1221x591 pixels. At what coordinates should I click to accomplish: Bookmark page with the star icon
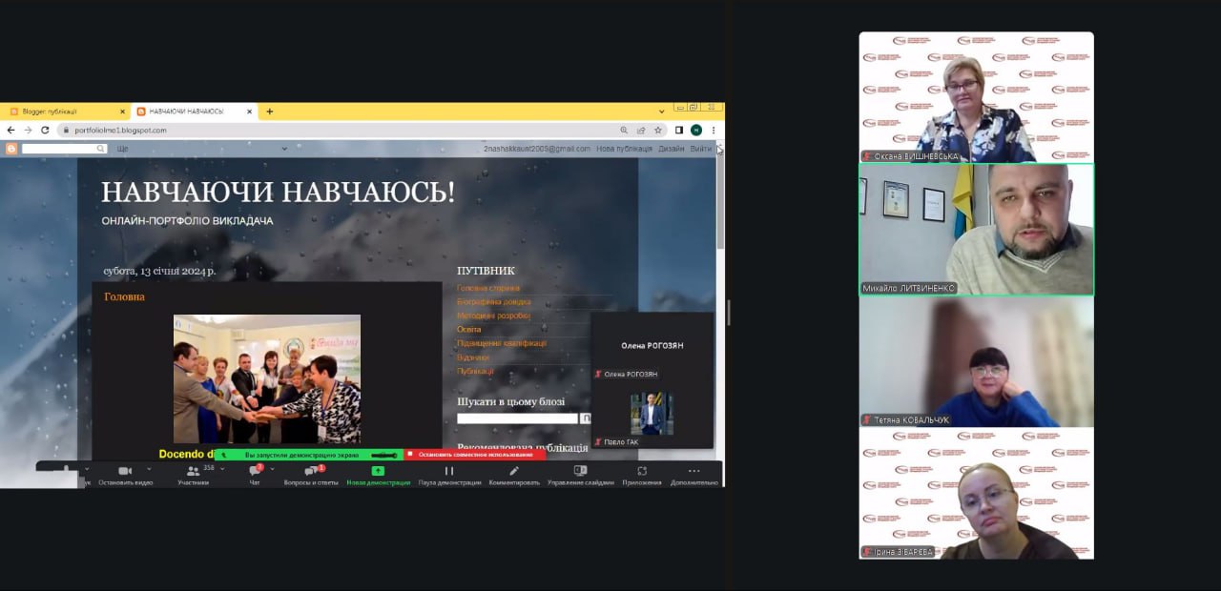(657, 130)
